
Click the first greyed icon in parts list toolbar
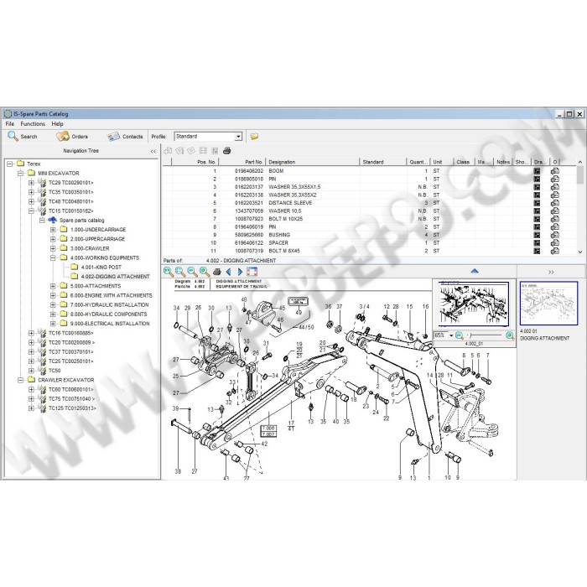(168, 151)
